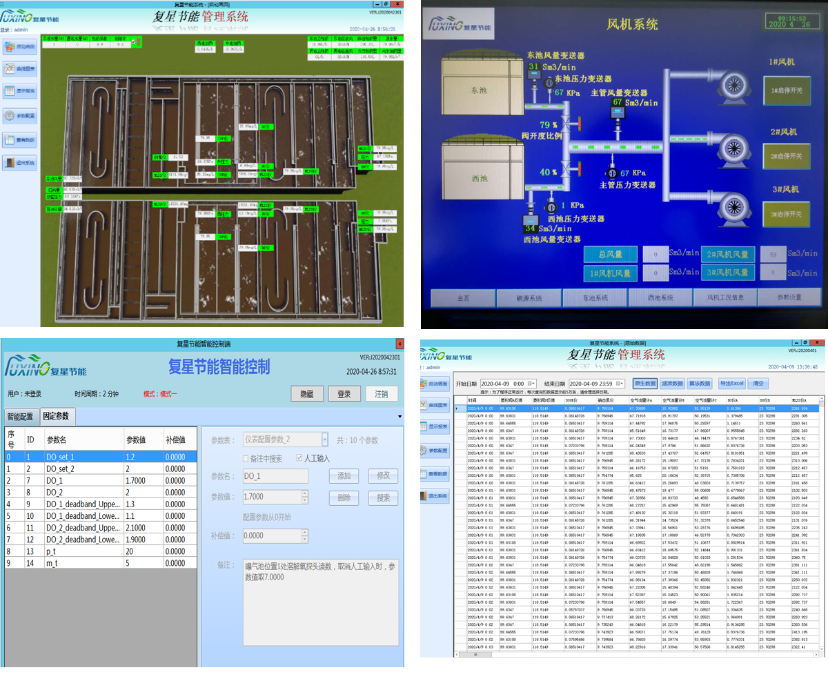Open 碳源系统 in the bottom navigation
Viewport: 828px width, 690px height.
529,298
